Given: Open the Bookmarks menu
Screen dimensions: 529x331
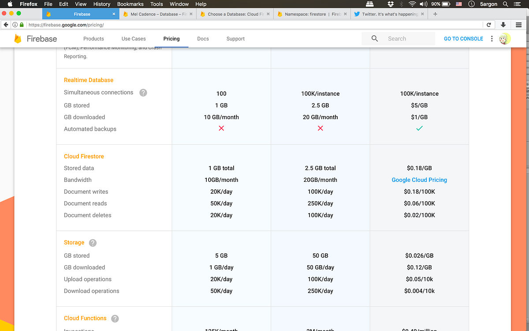Looking at the screenshot, I should [x=130, y=4].
